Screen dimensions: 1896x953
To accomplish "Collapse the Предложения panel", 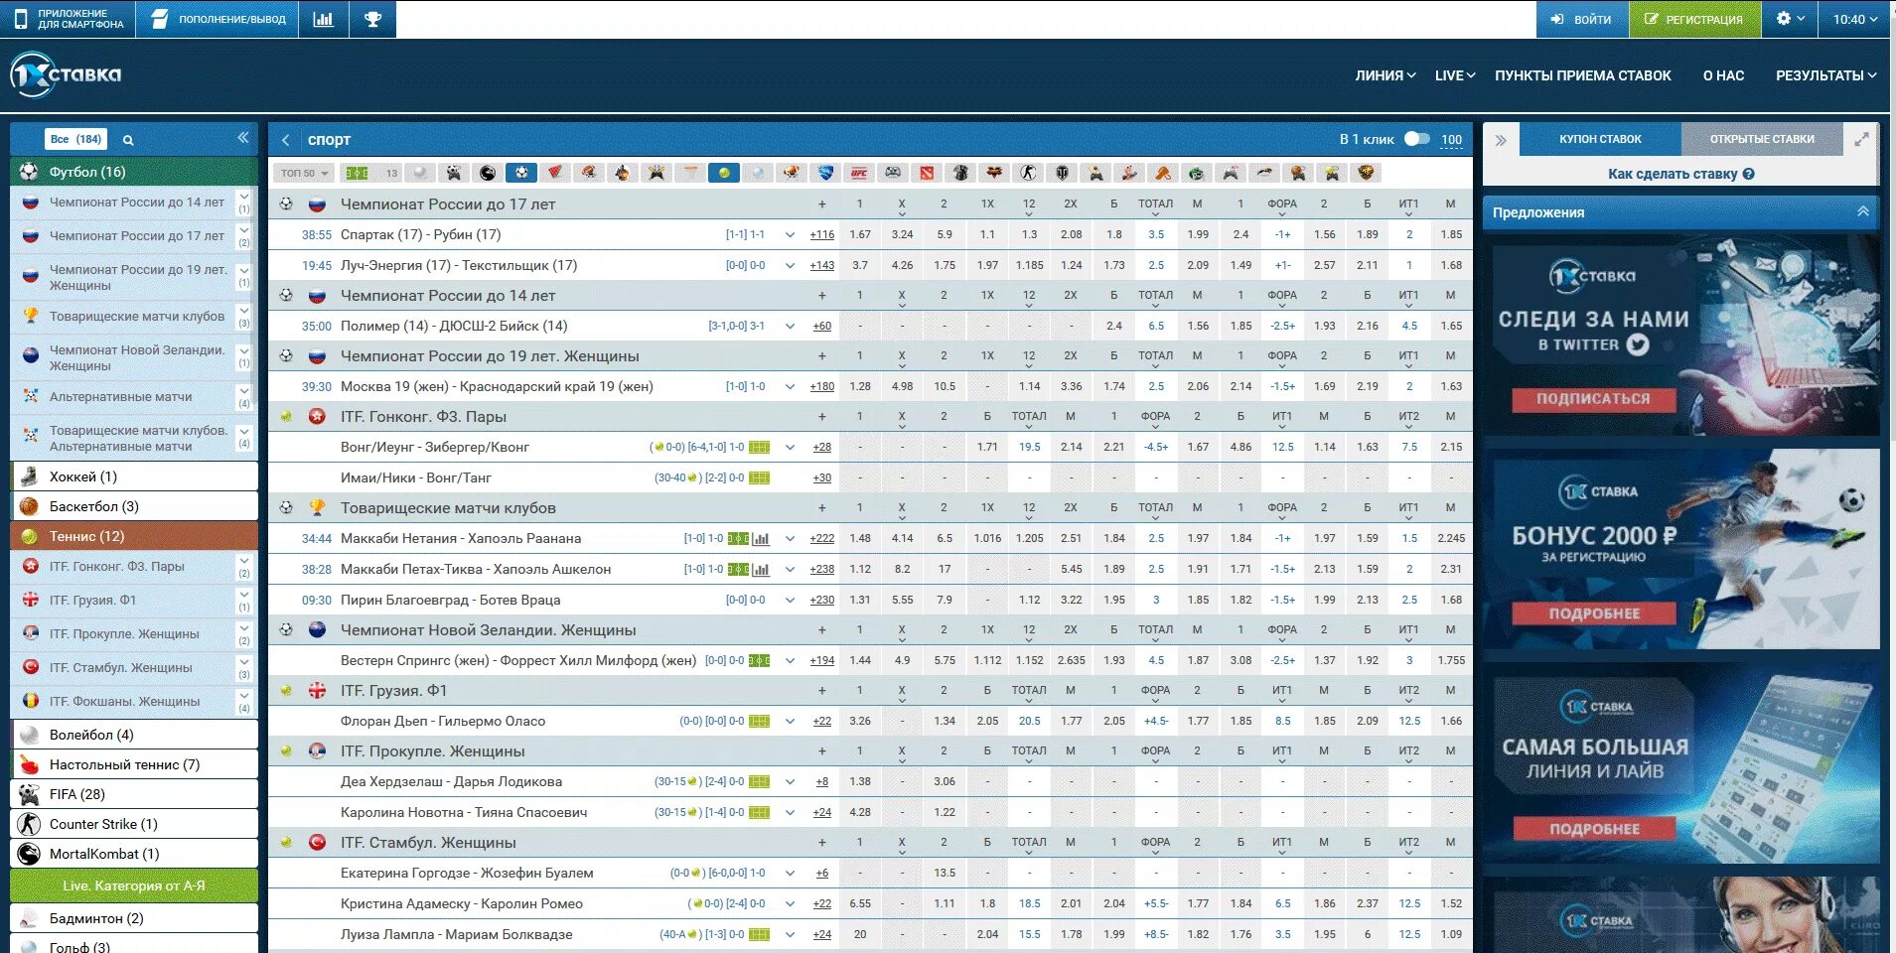I will pos(1862,211).
